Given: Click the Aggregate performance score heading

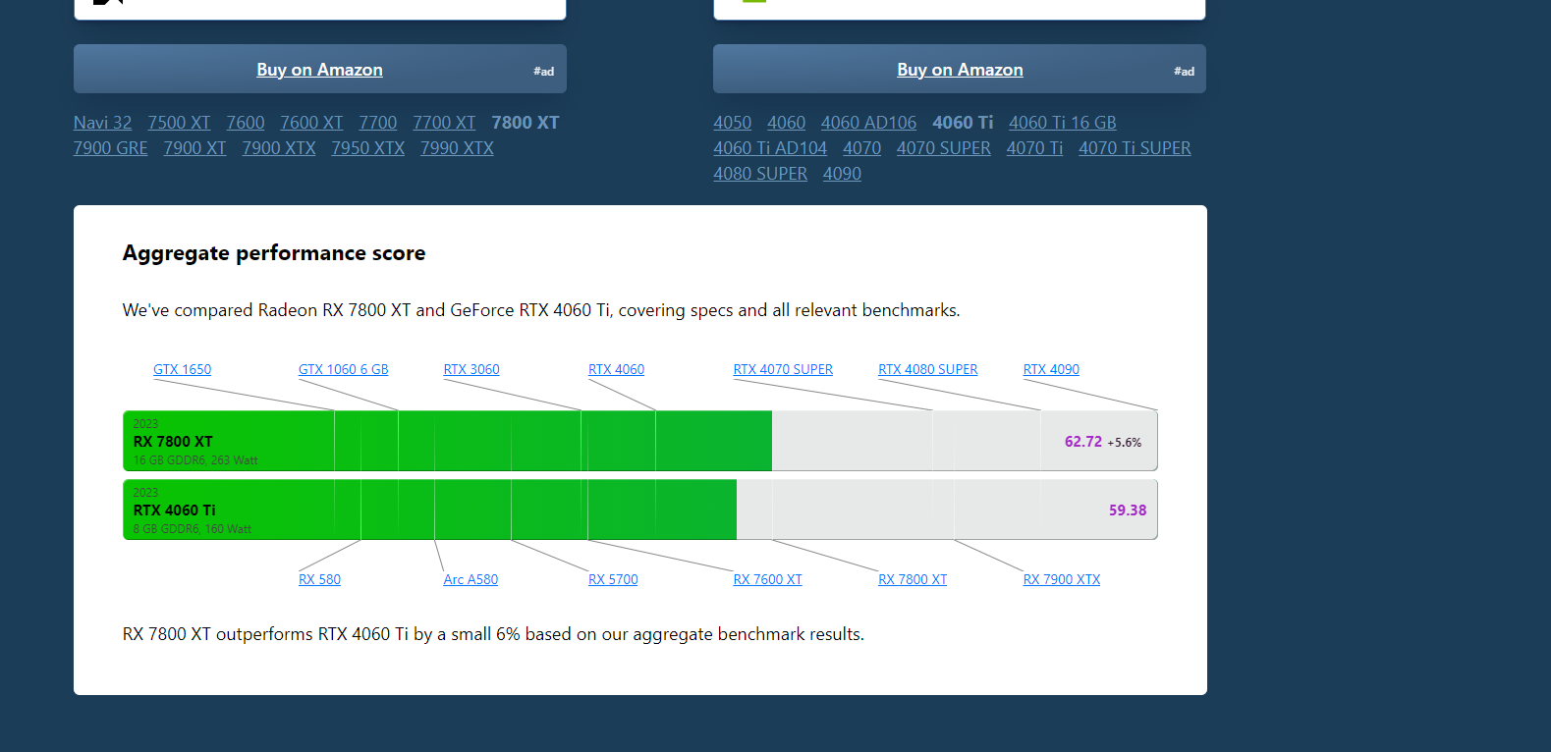Looking at the screenshot, I should [x=274, y=253].
